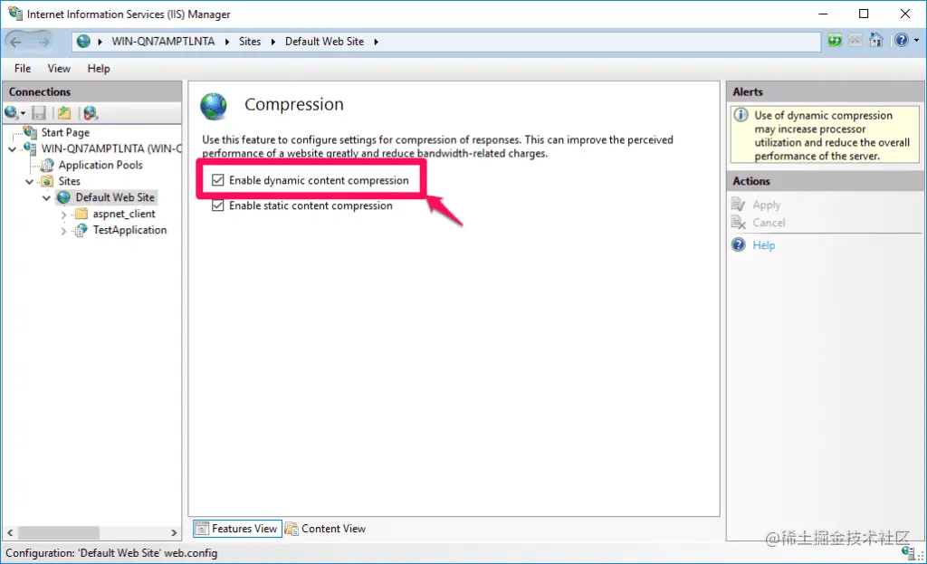Image resolution: width=927 pixels, height=564 pixels.
Task: Go to Home via house icon
Action: click(x=875, y=40)
